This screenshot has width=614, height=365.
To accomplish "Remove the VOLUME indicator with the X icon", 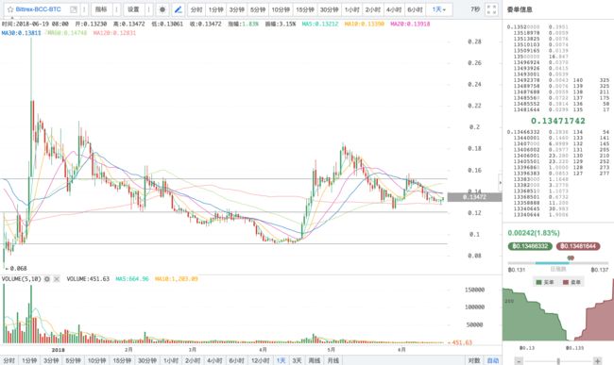I will point(57,279).
